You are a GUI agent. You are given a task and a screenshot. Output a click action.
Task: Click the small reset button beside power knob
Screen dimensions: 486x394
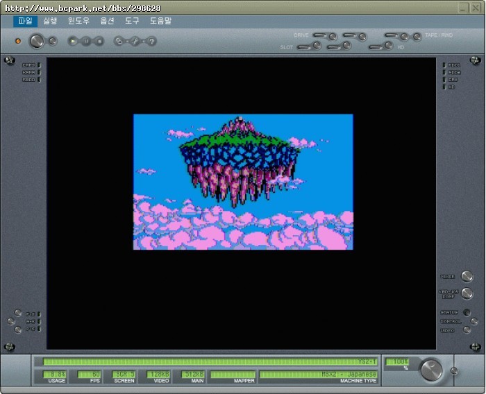click(x=53, y=41)
